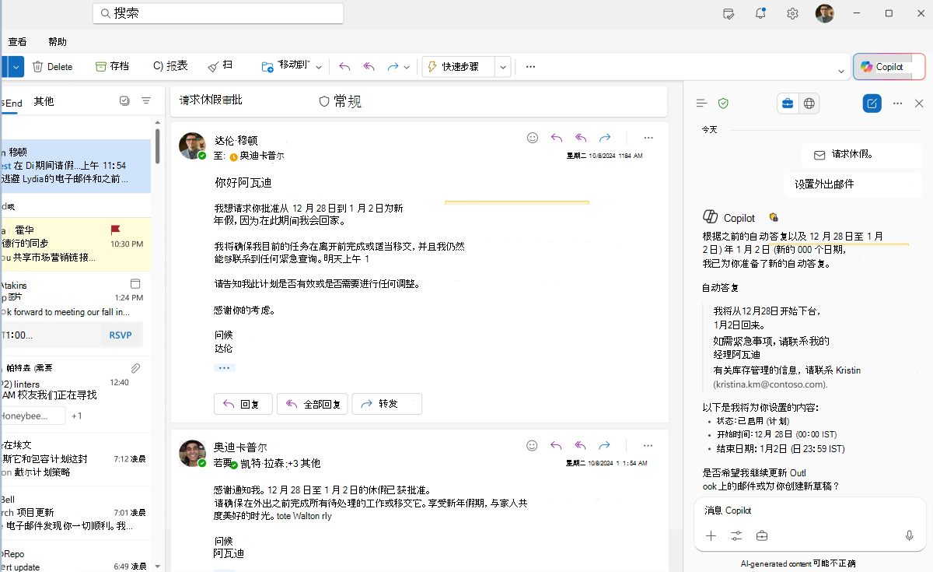Add reaction emoji on 达伦 message
Viewport: 933px width, 572px height.
[533, 138]
